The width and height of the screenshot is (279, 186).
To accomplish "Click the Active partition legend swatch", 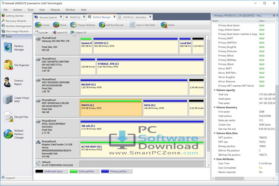I will coord(74,171).
